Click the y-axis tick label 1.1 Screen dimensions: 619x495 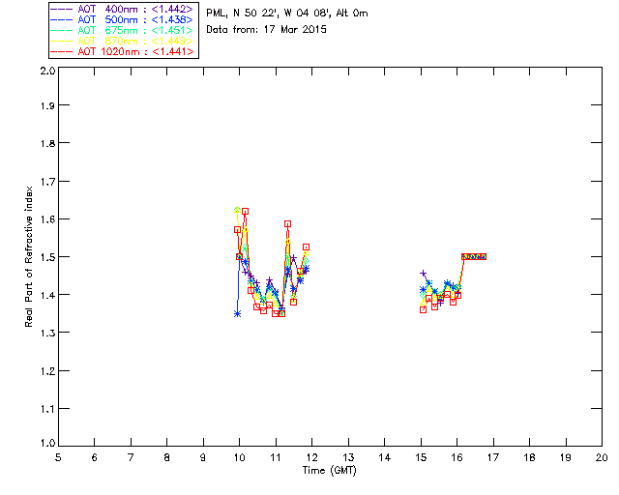coord(47,409)
